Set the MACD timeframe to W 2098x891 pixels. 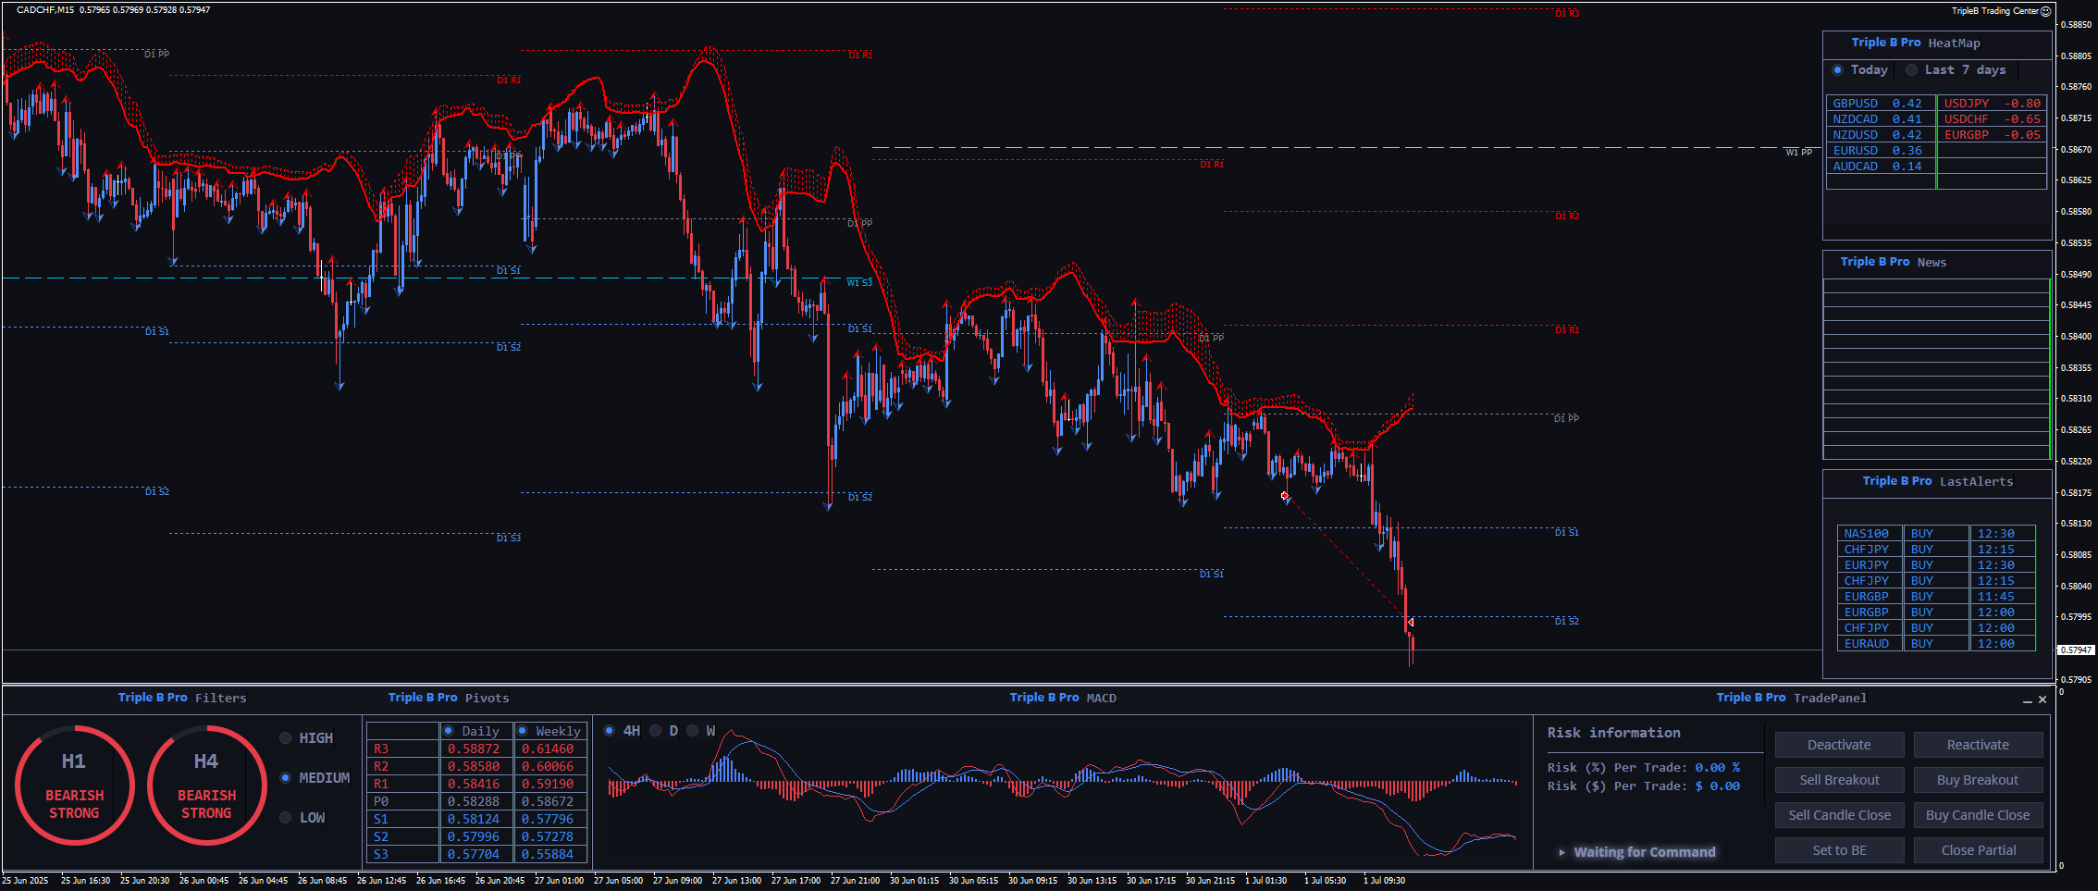pyautogui.click(x=693, y=731)
